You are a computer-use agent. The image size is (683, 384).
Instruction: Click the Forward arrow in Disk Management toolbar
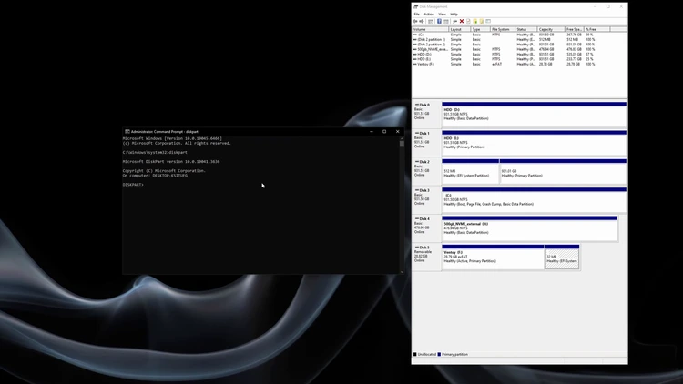coord(422,21)
